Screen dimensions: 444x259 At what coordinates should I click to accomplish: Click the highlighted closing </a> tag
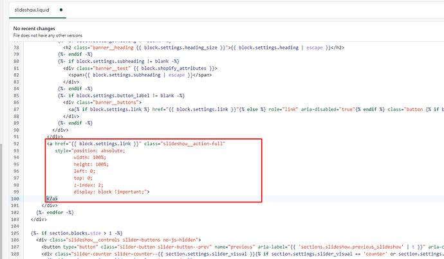52,199
